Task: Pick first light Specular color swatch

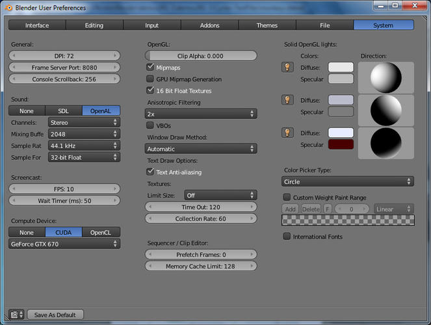Action: [341, 79]
